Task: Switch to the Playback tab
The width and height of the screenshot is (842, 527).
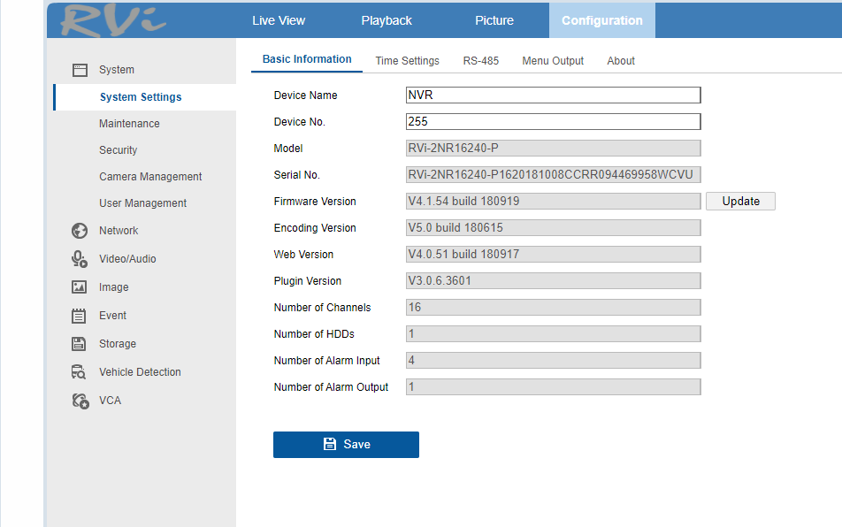Action: click(387, 20)
